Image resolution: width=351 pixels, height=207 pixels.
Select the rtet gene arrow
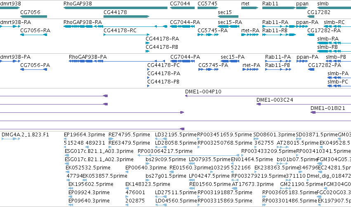click(x=250, y=8)
